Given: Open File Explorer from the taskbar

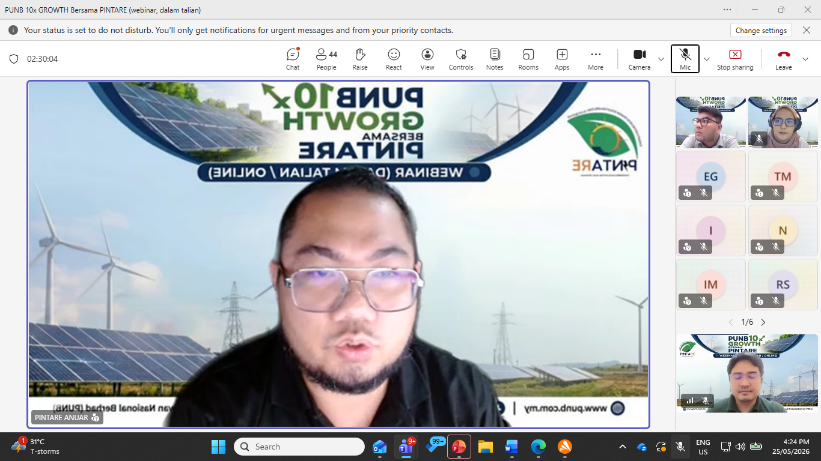Looking at the screenshot, I should click(x=486, y=447).
